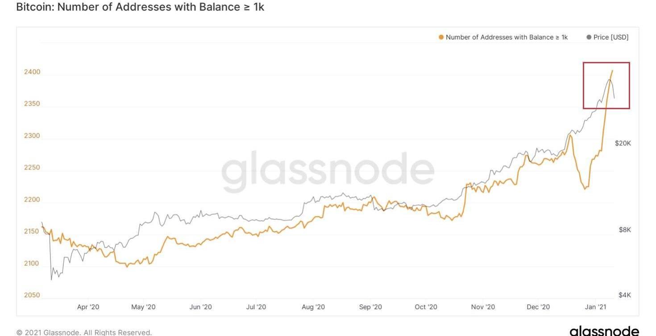Click the 2200 y-axis value
656x336 pixels.
coord(32,200)
